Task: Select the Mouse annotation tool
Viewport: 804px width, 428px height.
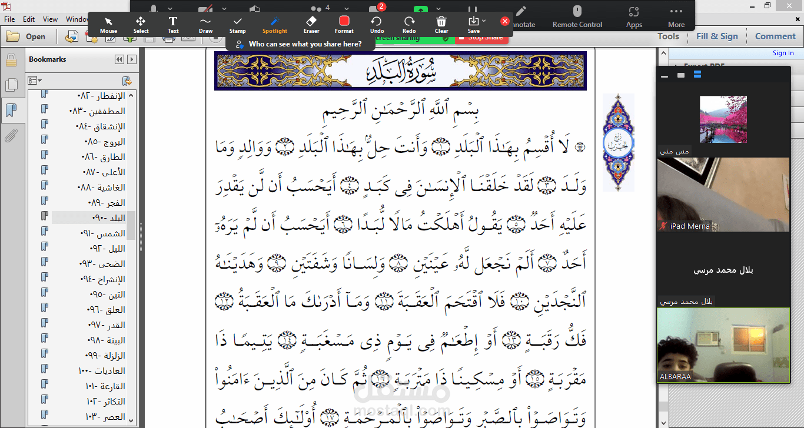Action: (x=108, y=25)
